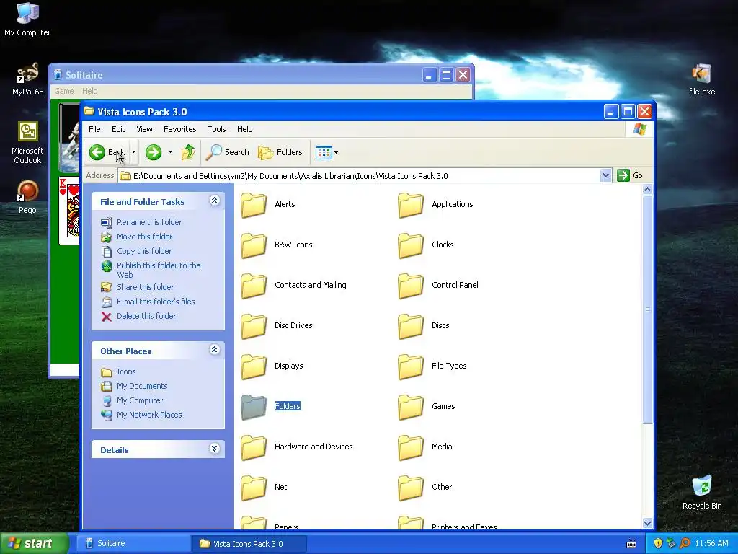Click Vista Icons Pack 3.0 taskbar button

coord(249,544)
